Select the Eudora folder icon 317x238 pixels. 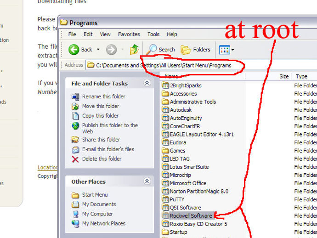(x=165, y=142)
